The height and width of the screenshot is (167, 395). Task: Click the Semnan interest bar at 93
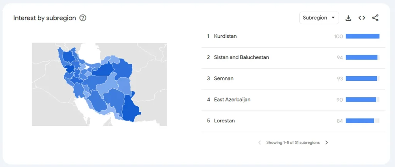point(363,78)
